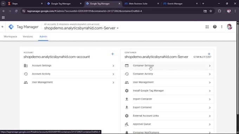Click the All accounts breadcrumb link
Viewport: 239px width, 134px height.
pyautogui.click(x=50, y=24)
